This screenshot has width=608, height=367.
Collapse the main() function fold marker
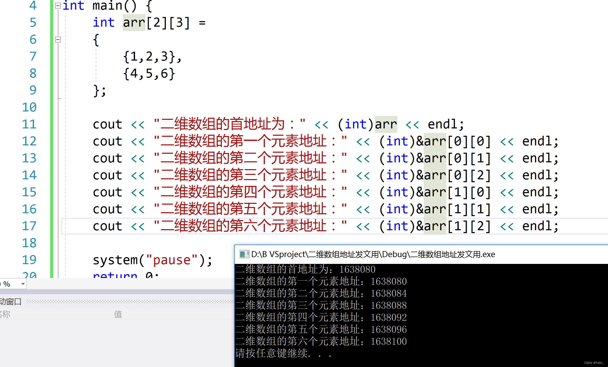coord(58,6)
